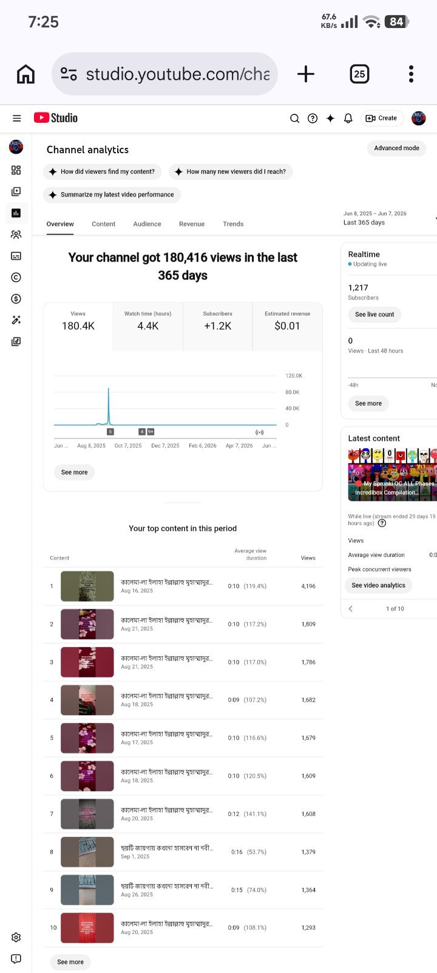Open the Aug 17, 2025 video title
Image resolution: width=437 pixels, height=973 pixels.
pyautogui.click(x=167, y=734)
